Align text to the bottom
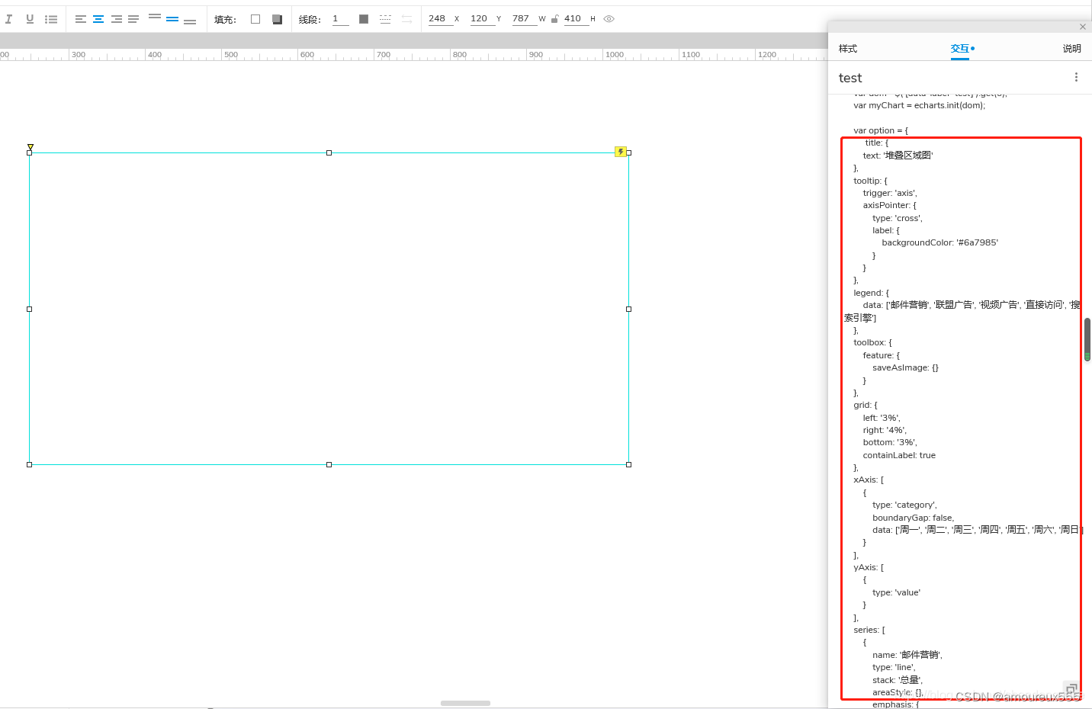The image size is (1092, 709). (188, 20)
